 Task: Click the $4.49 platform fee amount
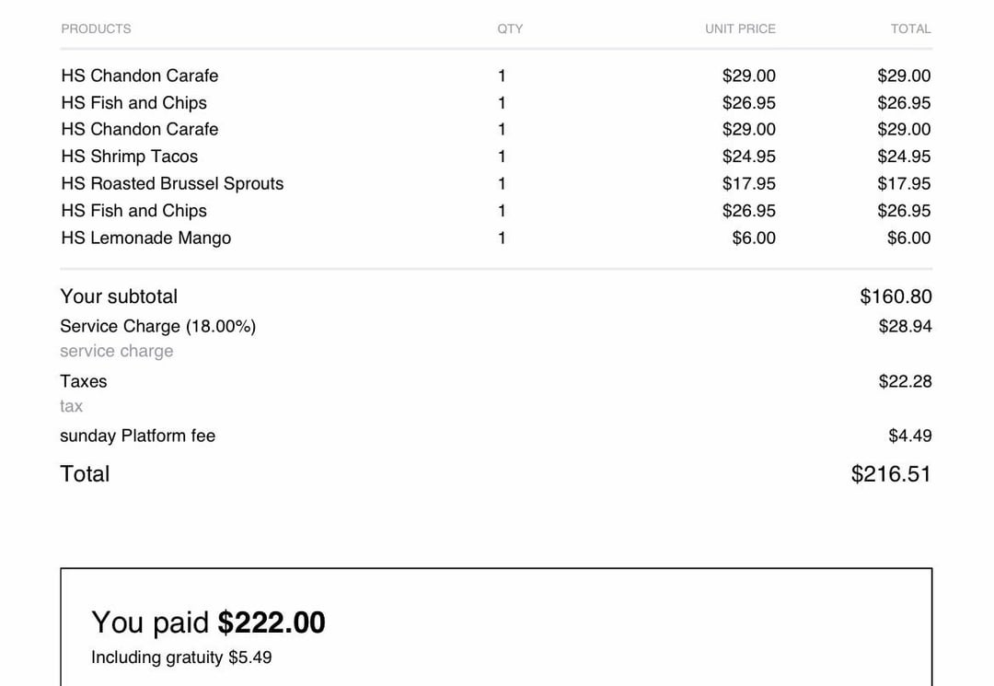point(909,436)
